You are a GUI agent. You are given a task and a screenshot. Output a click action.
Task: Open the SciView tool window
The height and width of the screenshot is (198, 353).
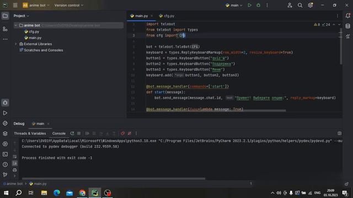click(x=348, y=36)
